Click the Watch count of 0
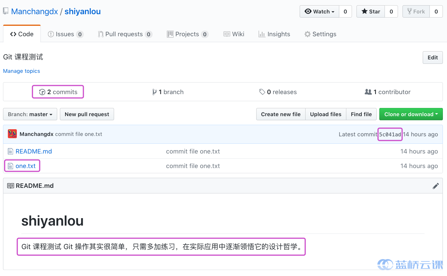This screenshot has height=276, width=447. pyautogui.click(x=345, y=11)
